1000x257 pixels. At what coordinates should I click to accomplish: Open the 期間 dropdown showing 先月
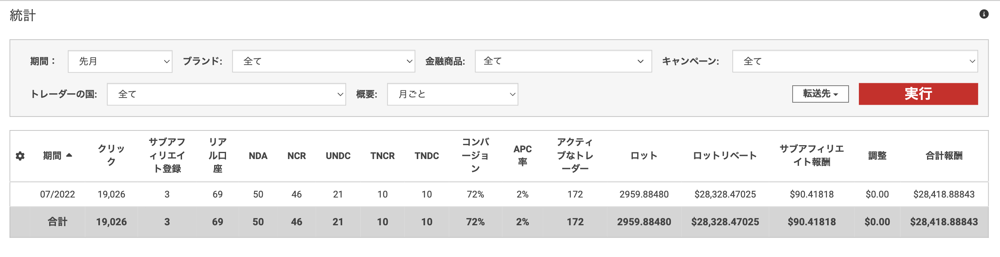120,61
